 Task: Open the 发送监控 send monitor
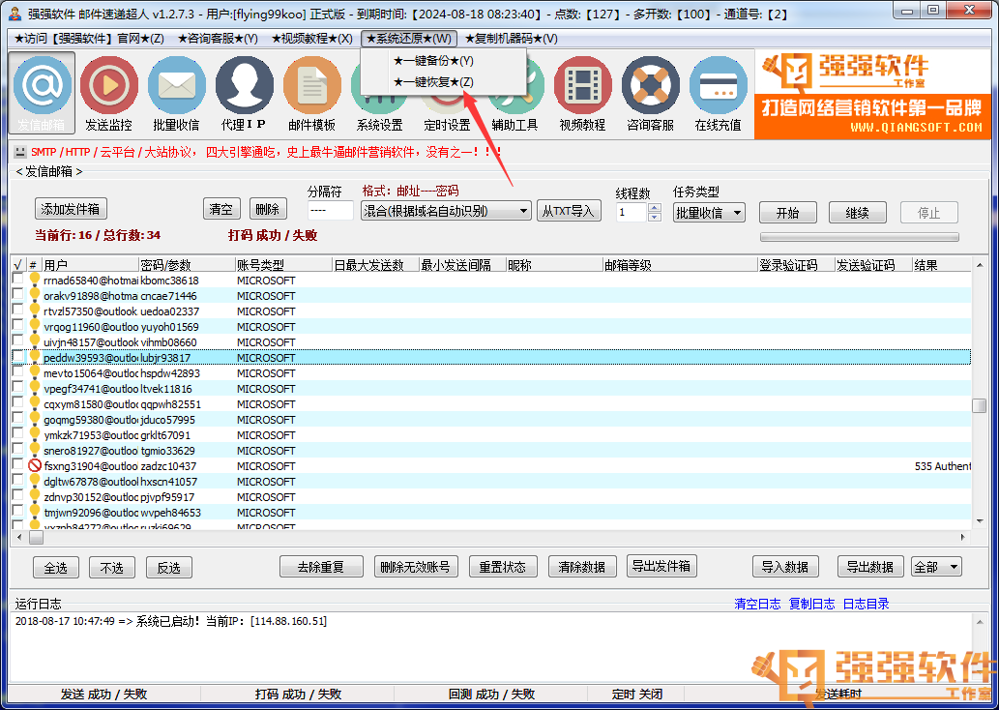tap(109, 94)
